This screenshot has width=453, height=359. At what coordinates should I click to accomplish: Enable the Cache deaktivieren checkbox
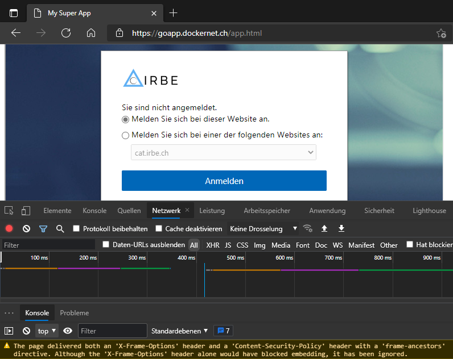click(x=159, y=228)
